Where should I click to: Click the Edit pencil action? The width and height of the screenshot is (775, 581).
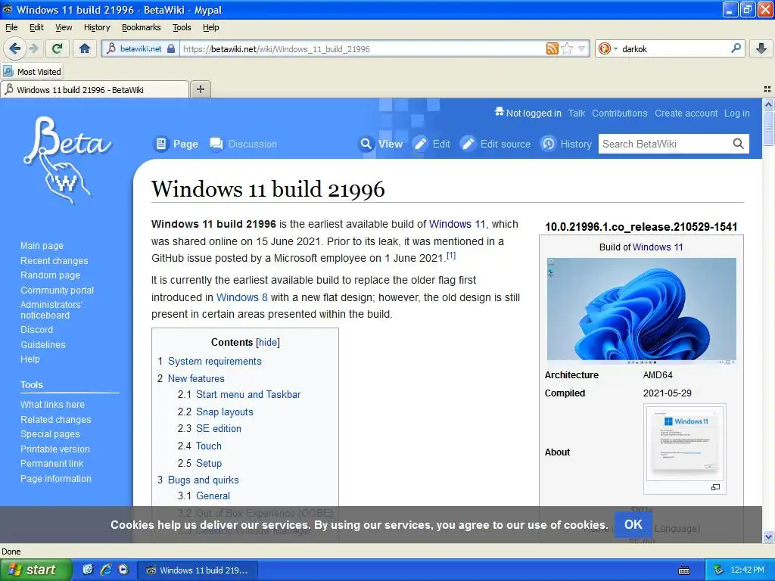(x=432, y=144)
